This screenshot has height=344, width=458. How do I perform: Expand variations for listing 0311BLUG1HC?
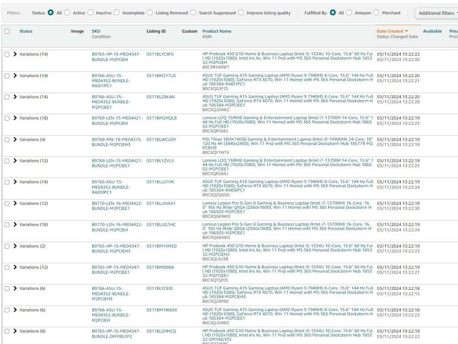(15, 225)
